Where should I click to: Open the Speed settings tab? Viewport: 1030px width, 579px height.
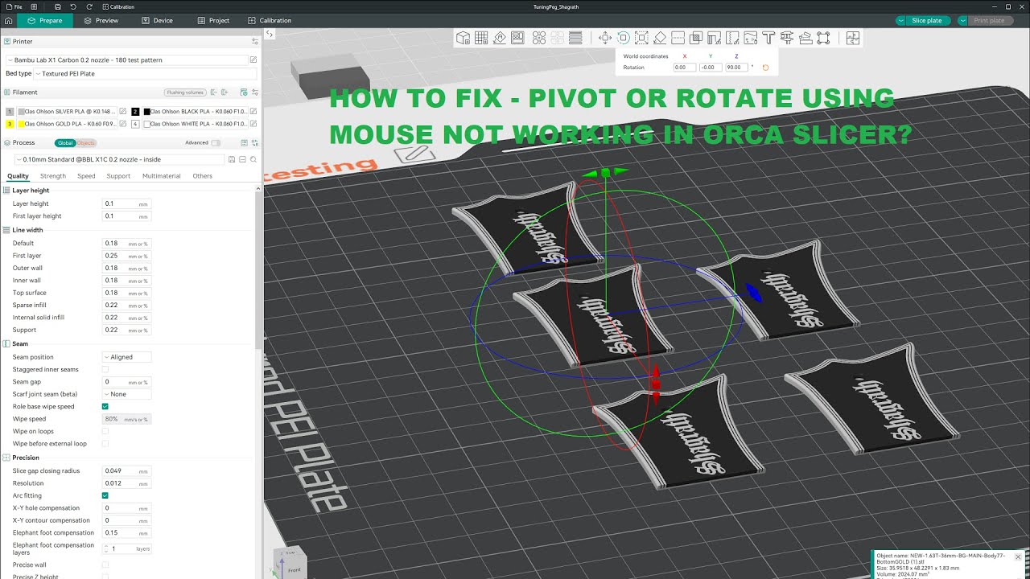click(86, 176)
